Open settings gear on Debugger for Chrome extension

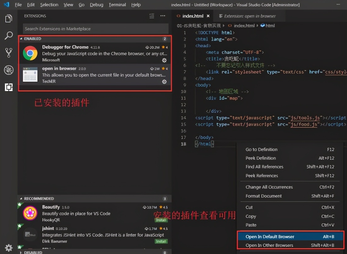point(164,60)
